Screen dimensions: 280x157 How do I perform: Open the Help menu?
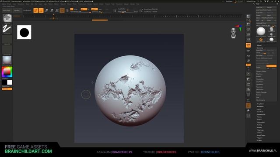click(x=138, y=4)
